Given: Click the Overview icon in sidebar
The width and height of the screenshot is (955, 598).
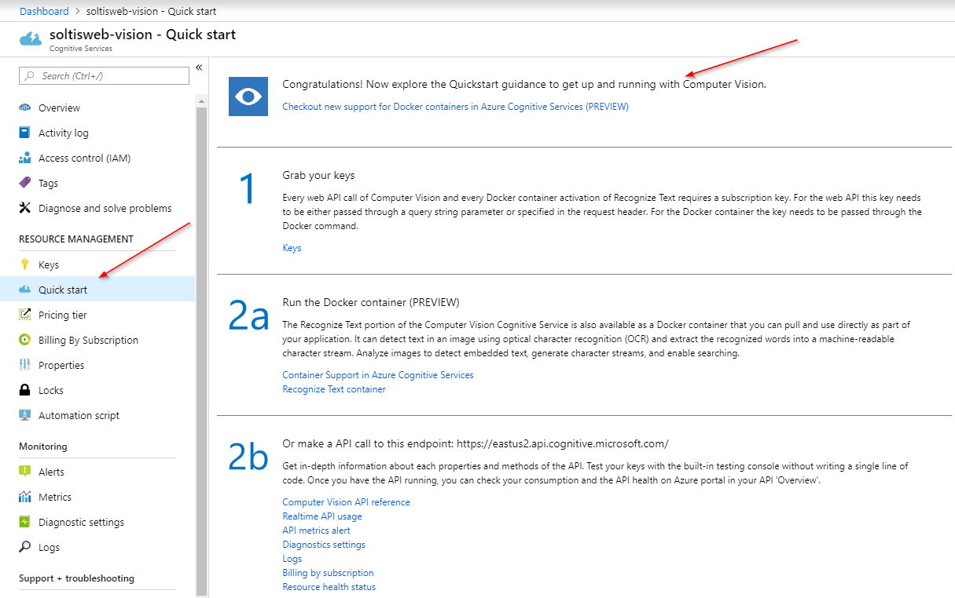Looking at the screenshot, I should (24, 108).
